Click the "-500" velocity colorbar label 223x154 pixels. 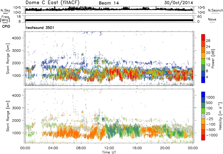pyautogui.click(x=211, y=130)
